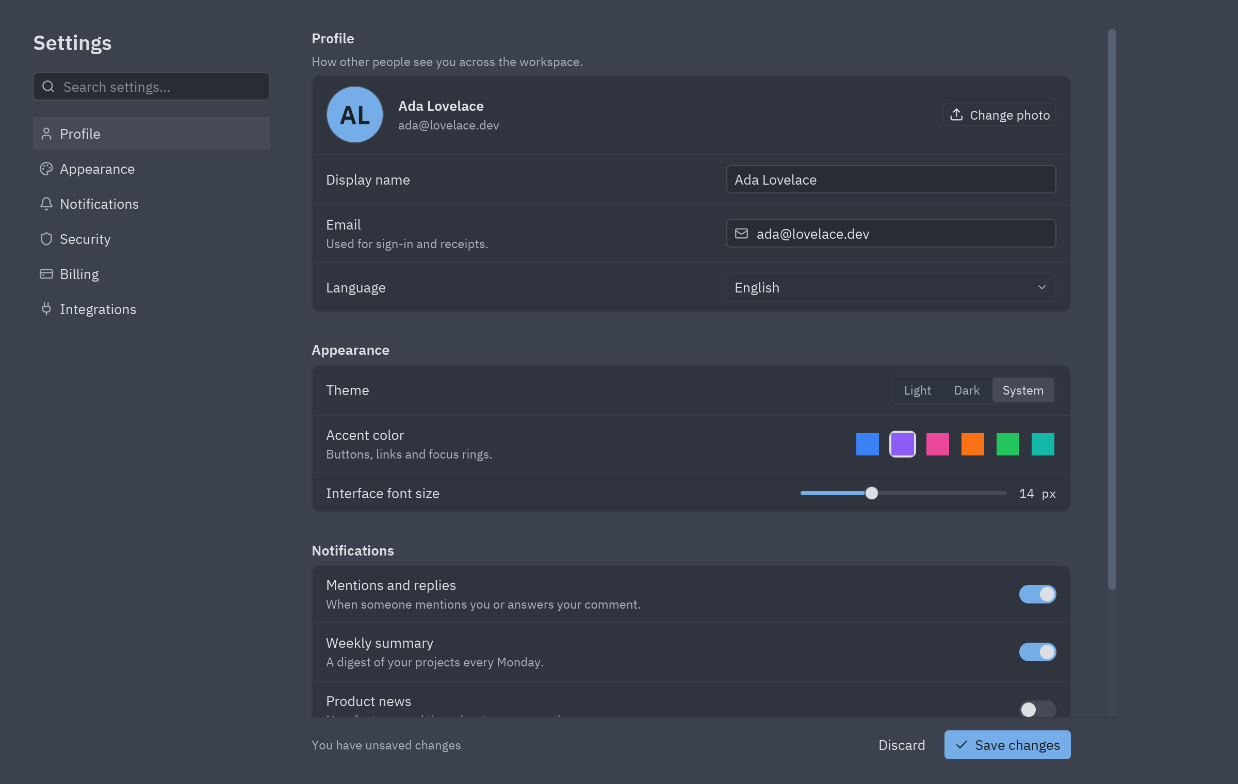
Task: Click the Discard button
Action: tap(902, 745)
